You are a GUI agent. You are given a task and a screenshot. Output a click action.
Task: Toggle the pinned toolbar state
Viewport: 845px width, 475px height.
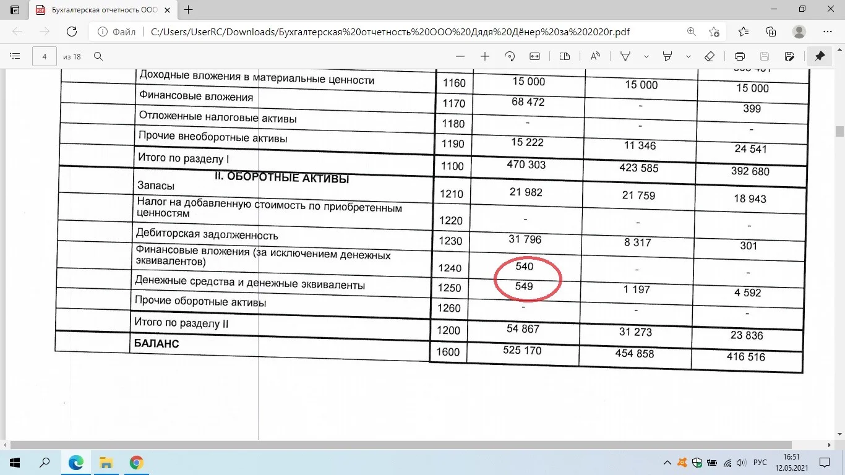(820, 56)
